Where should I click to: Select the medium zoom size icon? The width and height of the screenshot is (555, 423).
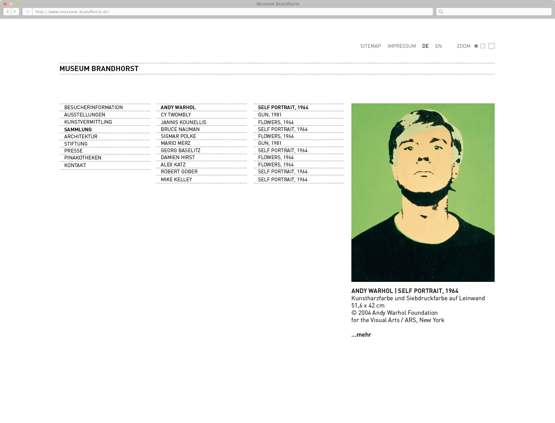(x=483, y=46)
